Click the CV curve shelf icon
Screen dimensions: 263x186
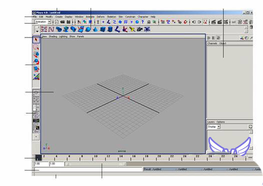click(44, 29)
